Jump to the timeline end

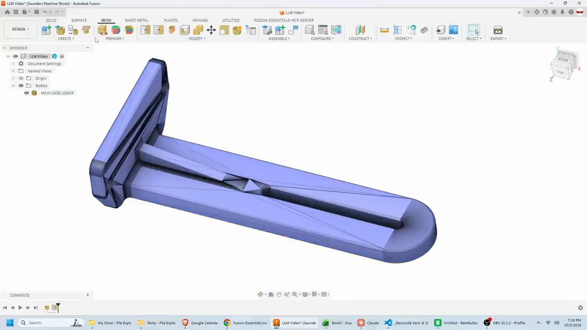(x=35, y=308)
